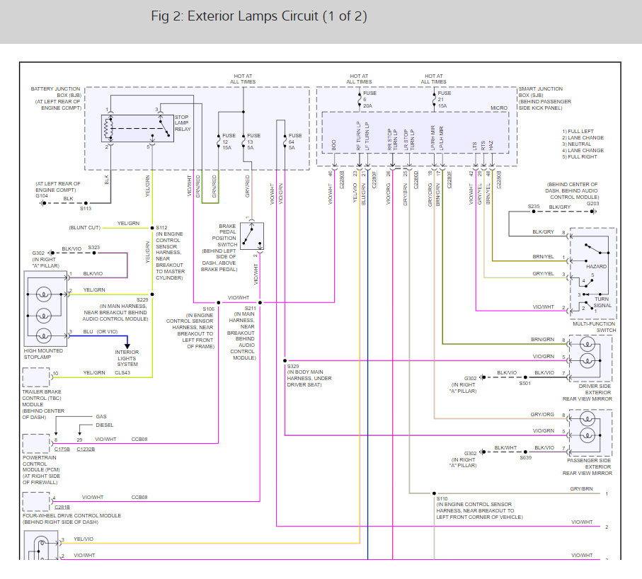Click the S110 splice dot
Image resolution: width=642 pixels, height=579 pixels.
[x=434, y=493]
